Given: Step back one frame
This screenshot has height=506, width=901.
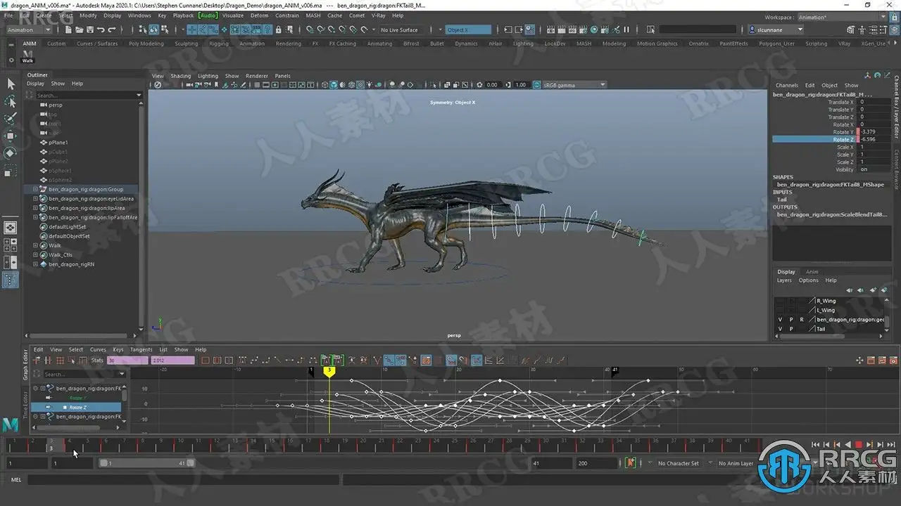Looking at the screenshot, I should [826, 444].
